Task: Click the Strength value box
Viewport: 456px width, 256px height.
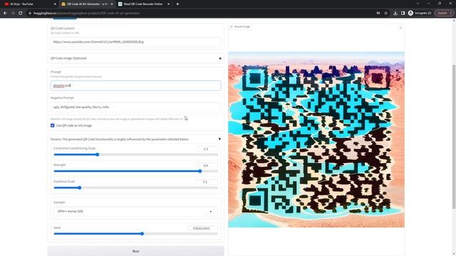Action: click(x=207, y=166)
